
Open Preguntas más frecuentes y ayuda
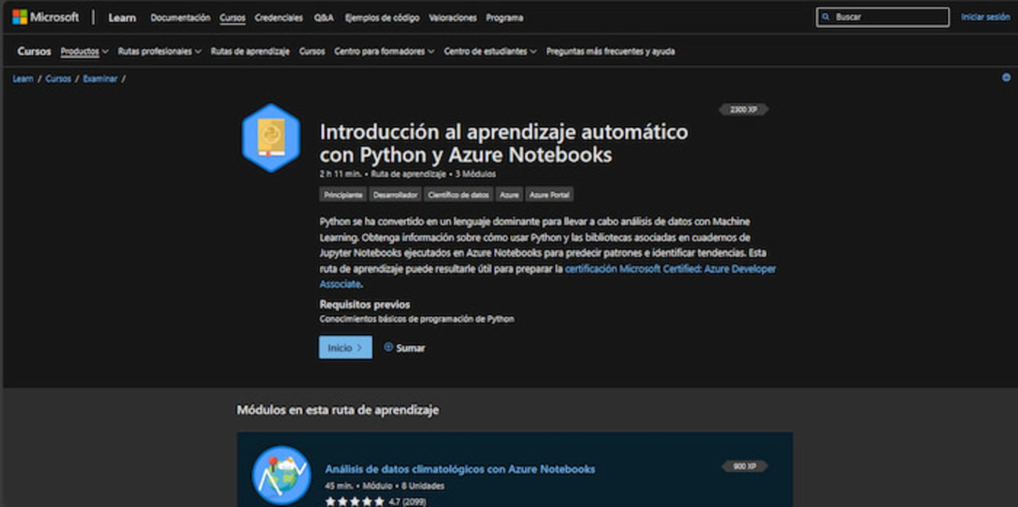610,52
